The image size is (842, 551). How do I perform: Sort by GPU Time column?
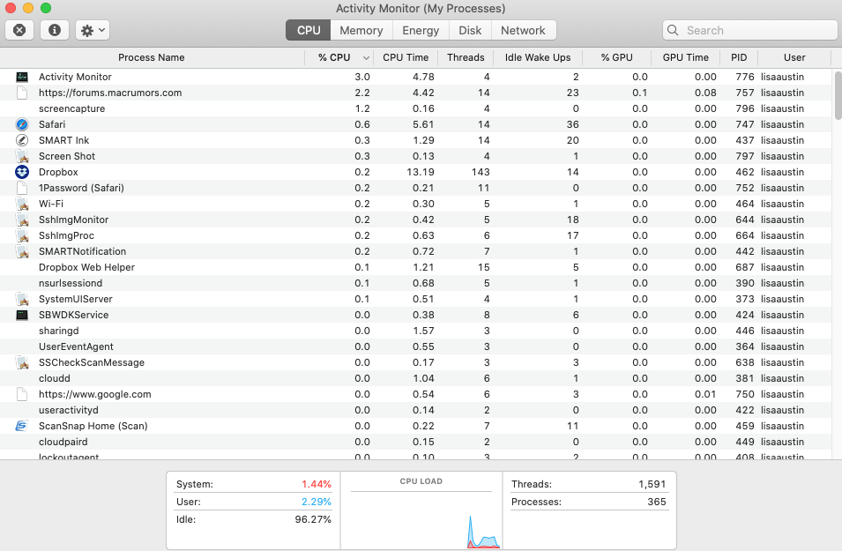point(685,57)
